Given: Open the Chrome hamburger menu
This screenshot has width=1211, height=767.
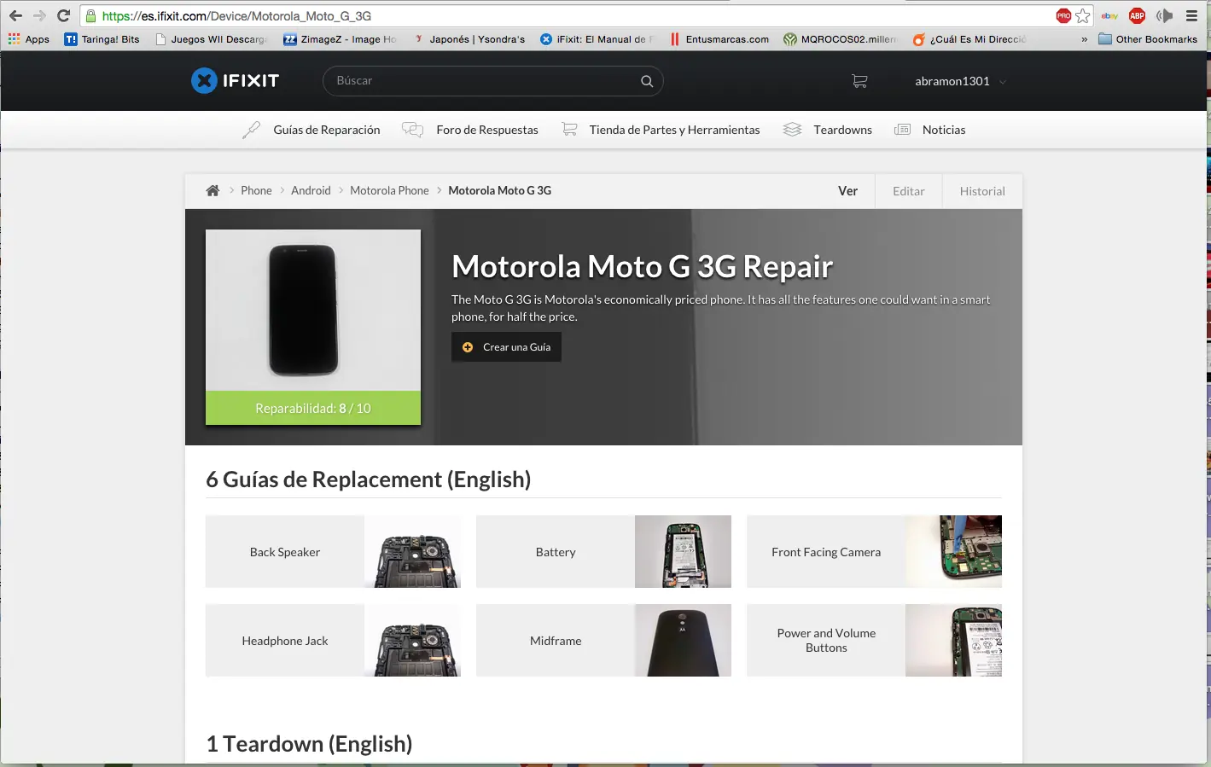Looking at the screenshot, I should click(1191, 15).
